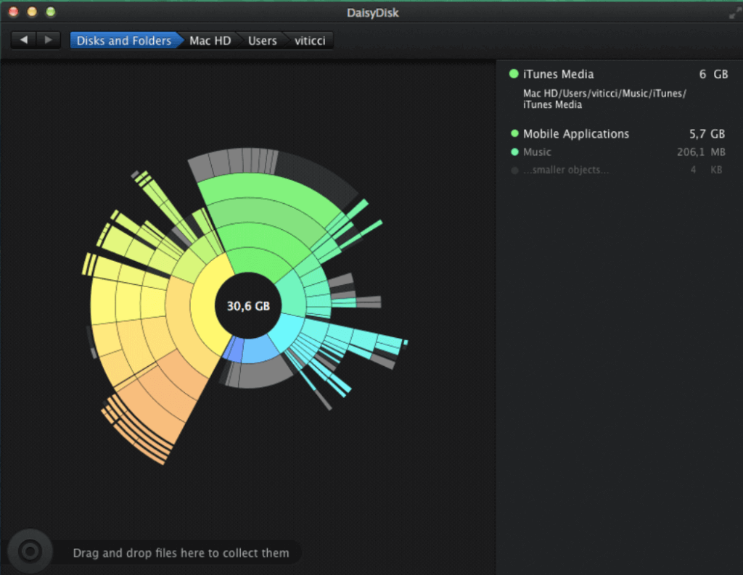This screenshot has height=575, width=743.
Task: Click the Mac HD/Users/viticci/Music/iTunes path text
Action: tap(604, 99)
